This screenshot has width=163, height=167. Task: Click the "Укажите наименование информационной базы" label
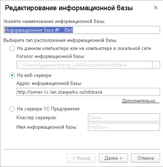click(54, 22)
